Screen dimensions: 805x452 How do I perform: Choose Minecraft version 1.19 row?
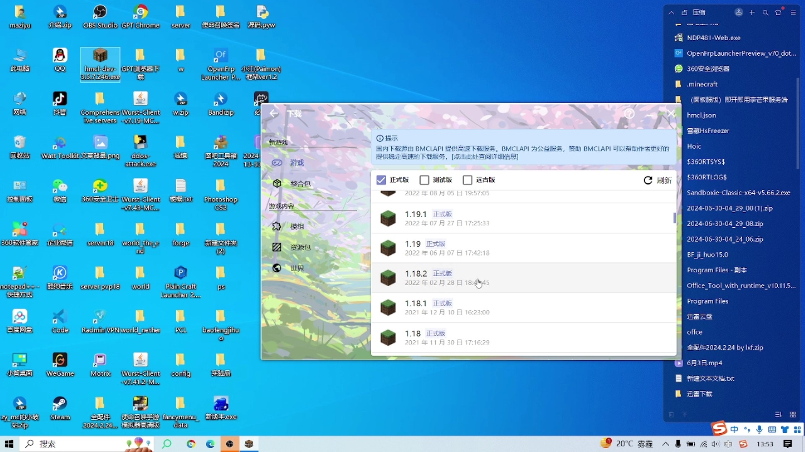click(x=523, y=248)
